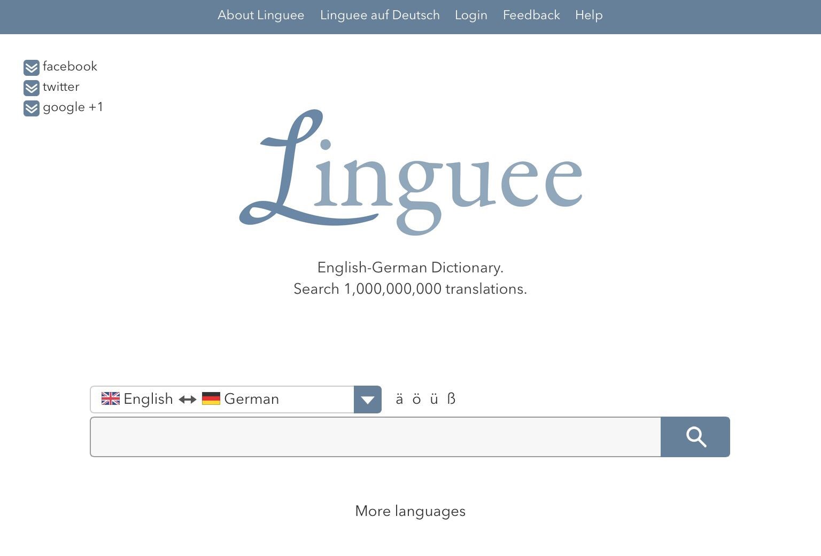Insert the special character ä
Image resolution: width=821 pixels, height=556 pixels.
click(399, 399)
